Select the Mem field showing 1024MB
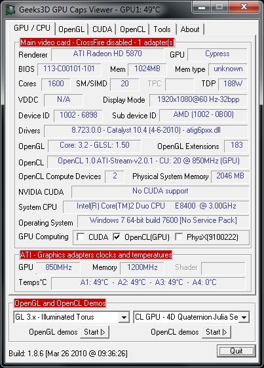This screenshot has height=368, width=264. pos(147,69)
